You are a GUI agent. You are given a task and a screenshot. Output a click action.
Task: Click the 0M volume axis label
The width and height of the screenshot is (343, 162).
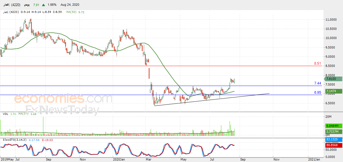pyautogui.click(x=328, y=135)
